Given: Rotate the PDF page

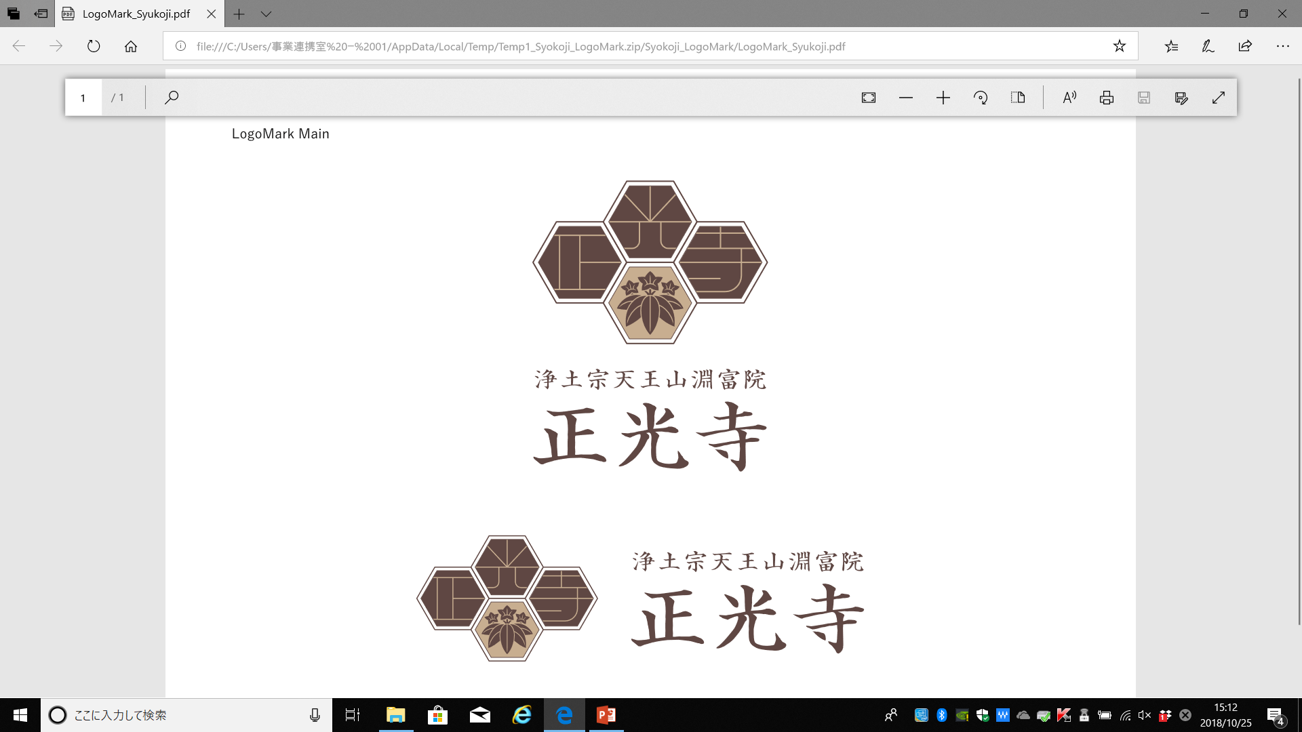Looking at the screenshot, I should pyautogui.click(x=981, y=98).
